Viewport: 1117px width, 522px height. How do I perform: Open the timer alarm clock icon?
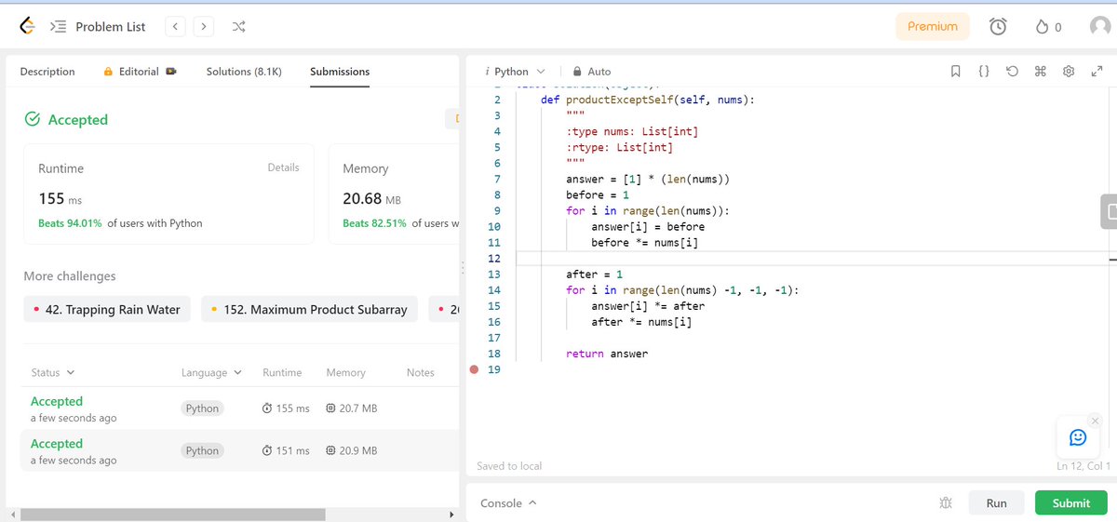(x=997, y=27)
